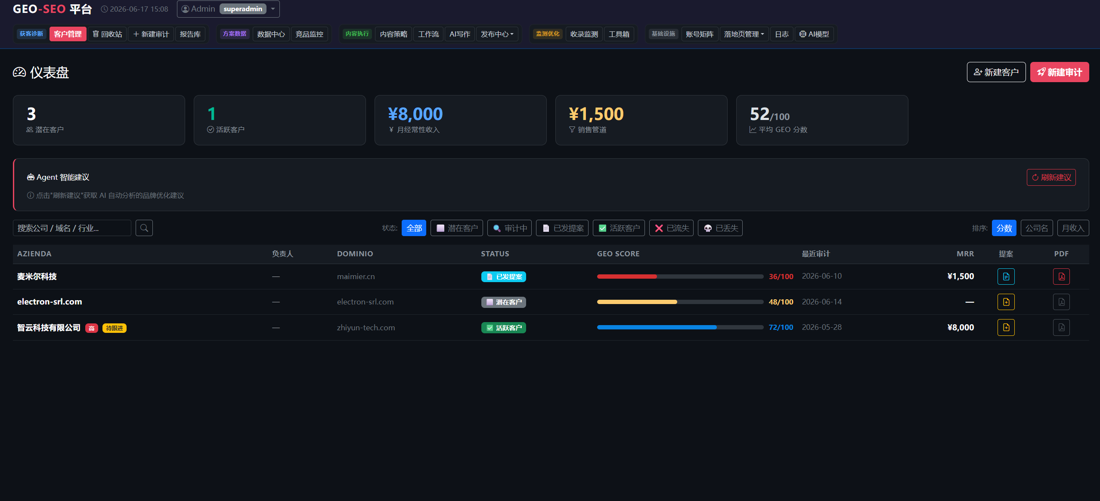Open 客户管理 in the navigation
Image resolution: width=1100 pixels, height=501 pixels.
(68, 34)
